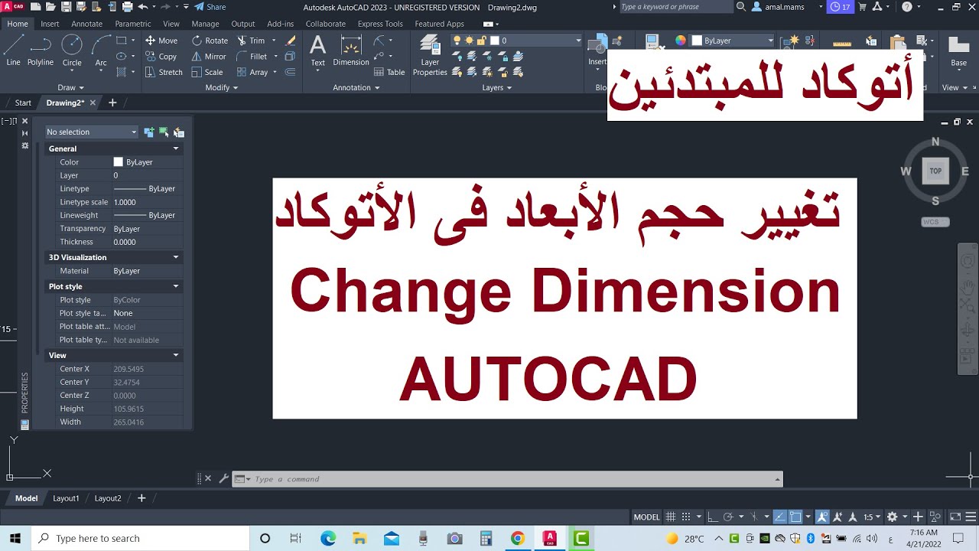
Task: Choose the Fillet command
Action: click(252, 57)
